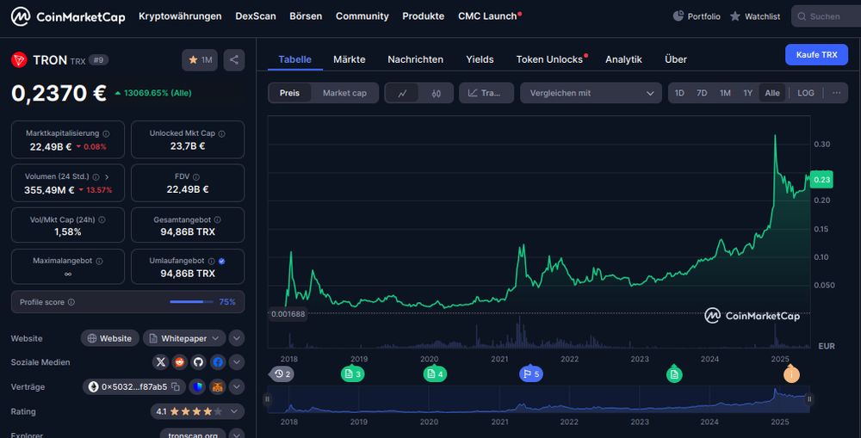Viewport: 861px width, 438px height.
Task: Switch chart to Market cap view
Action: coord(344,93)
